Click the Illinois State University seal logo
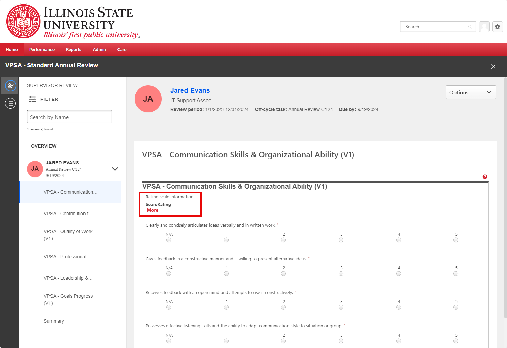Image resolution: width=507 pixels, height=348 pixels. pyautogui.click(x=24, y=21)
